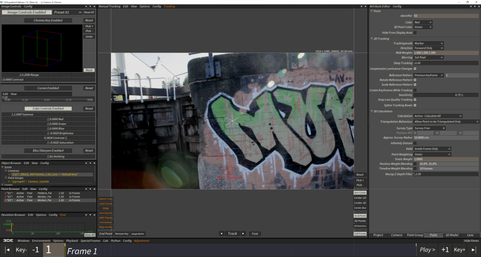
Task: Jump to last frame arrow on timeline
Action: coord(473,250)
